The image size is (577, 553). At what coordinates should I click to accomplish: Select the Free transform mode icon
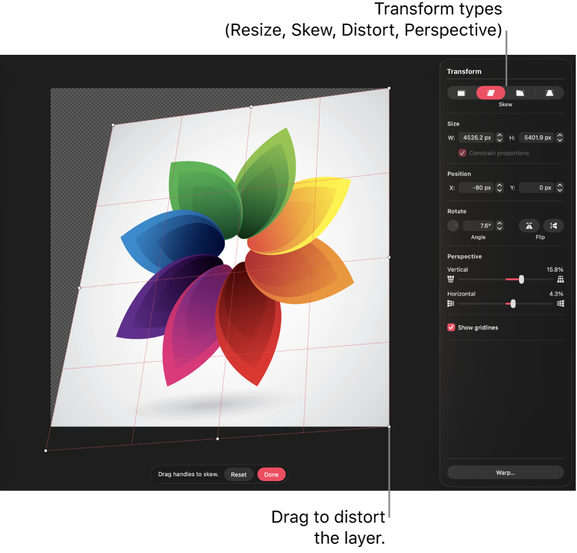tap(461, 93)
